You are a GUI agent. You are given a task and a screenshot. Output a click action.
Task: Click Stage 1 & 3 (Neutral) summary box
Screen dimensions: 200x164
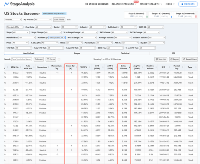tap(161, 15)
